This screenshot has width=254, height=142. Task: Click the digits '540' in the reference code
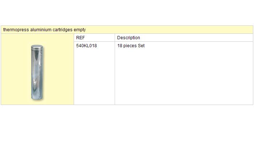coord(79,46)
